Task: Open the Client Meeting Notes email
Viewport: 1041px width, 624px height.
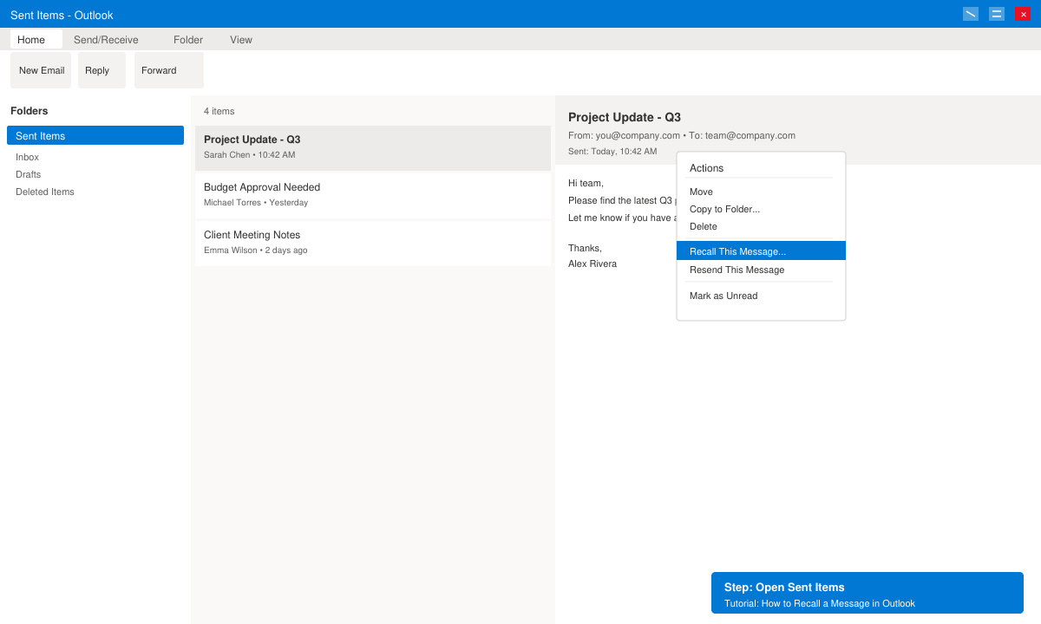Action: click(x=373, y=243)
